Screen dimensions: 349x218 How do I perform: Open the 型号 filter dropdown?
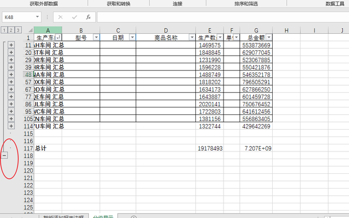tap(96, 37)
